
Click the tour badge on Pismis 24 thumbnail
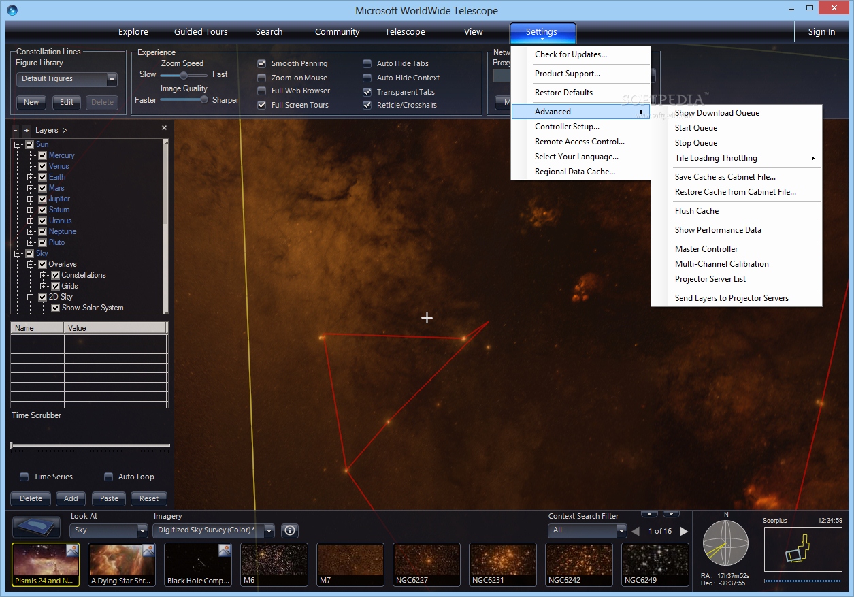tap(72, 551)
